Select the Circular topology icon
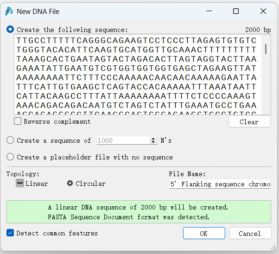 [70, 183]
